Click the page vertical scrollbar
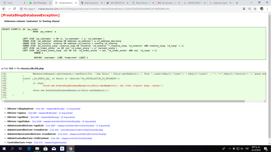The width and height of the screenshot is (271, 152). click(269, 77)
